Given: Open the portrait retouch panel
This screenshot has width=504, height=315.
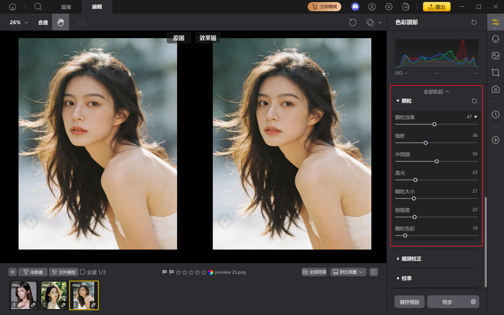Looking at the screenshot, I should tap(495, 38).
